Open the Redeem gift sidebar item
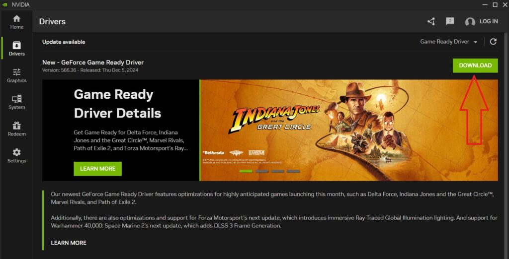 click(x=16, y=129)
